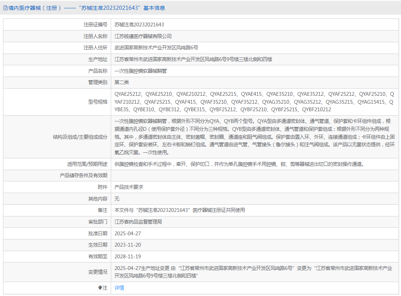Click the 产品名称 label

coord(98,71)
